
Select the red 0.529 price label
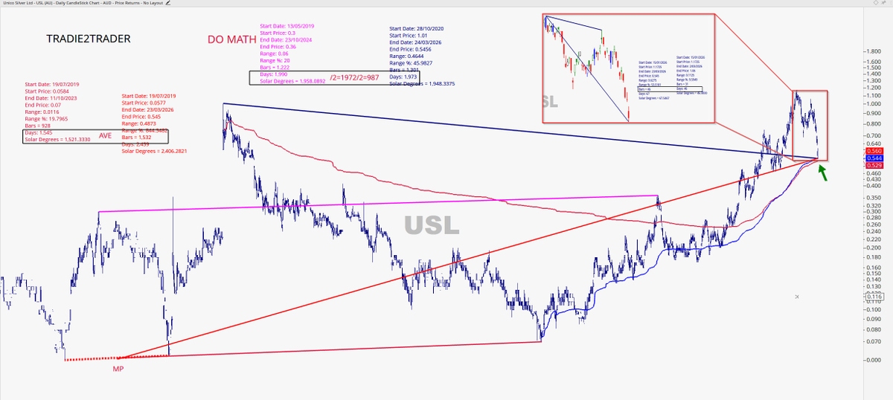point(874,164)
